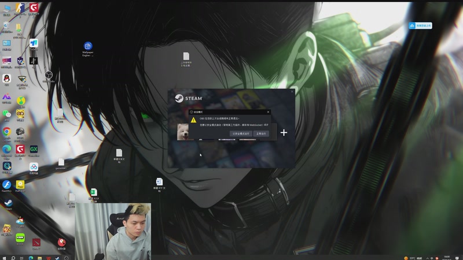
Task: Open the WeChat desktop icon
Action: [6, 115]
